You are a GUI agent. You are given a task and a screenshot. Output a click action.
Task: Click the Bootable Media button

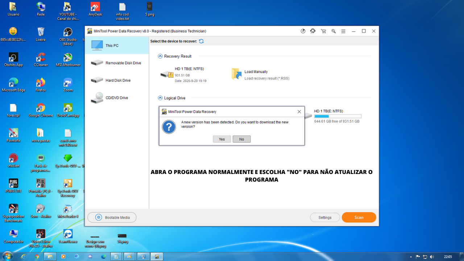(x=112, y=217)
